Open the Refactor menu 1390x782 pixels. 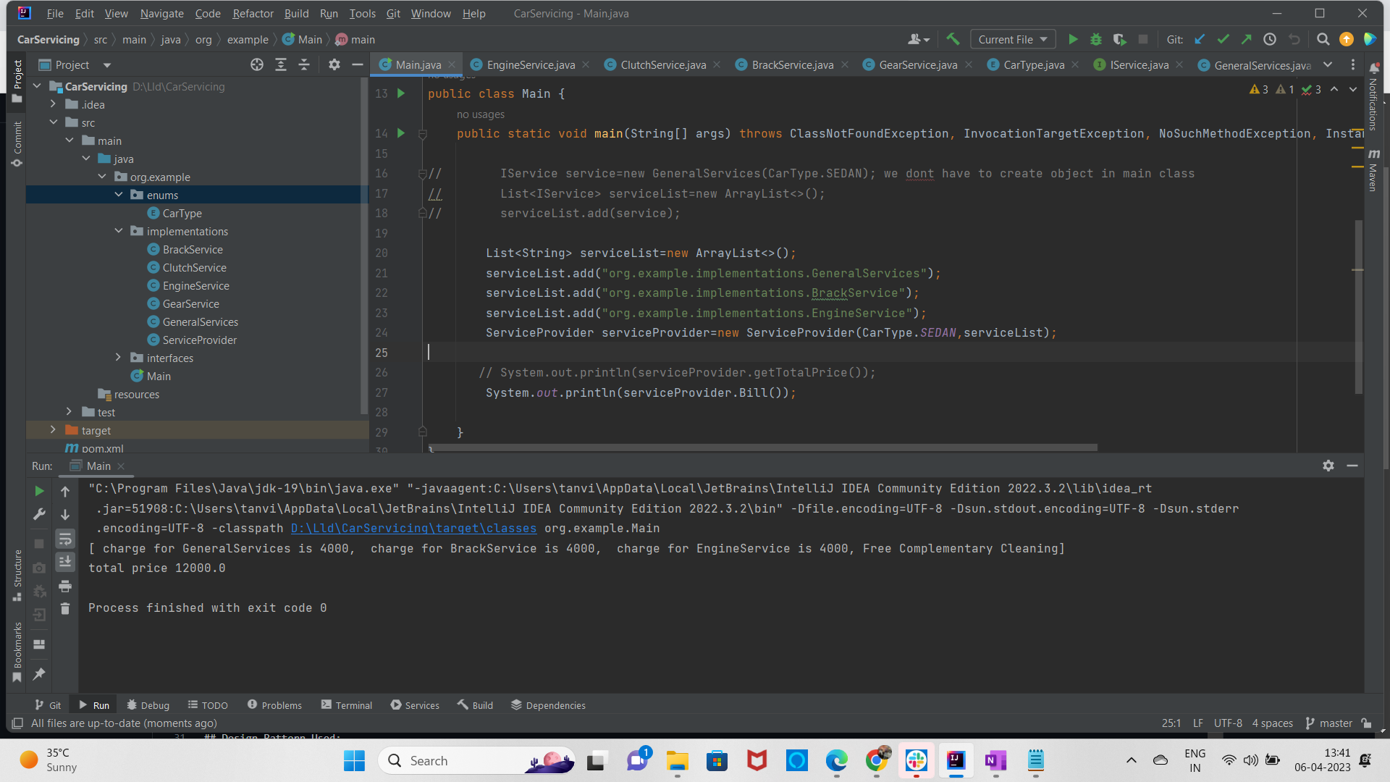click(253, 14)
